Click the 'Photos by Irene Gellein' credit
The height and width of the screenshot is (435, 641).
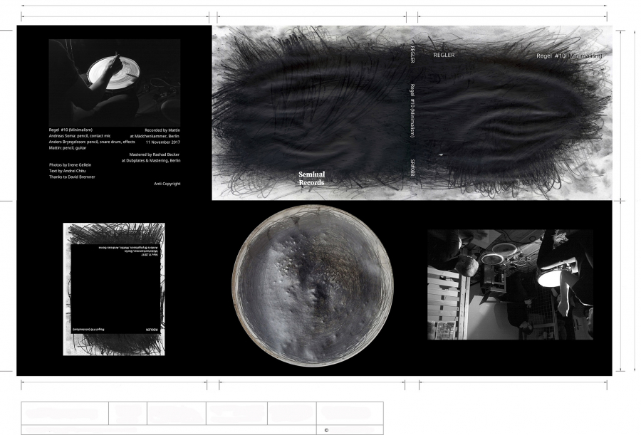pyautogui.click(x=70, y=164)
